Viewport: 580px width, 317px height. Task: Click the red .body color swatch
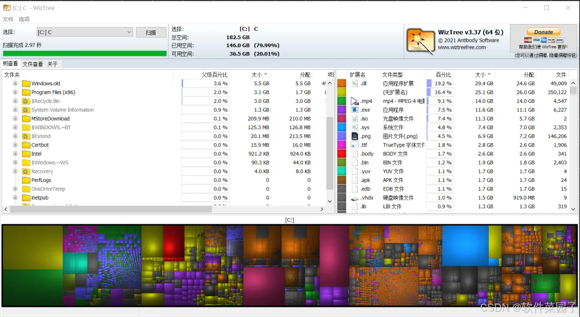(x=342, y=154)
